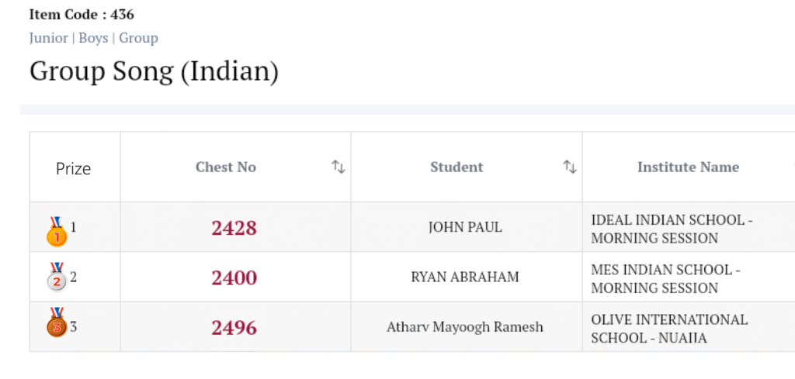The height and width of the screenshot is (379, 795).
Task: Click the Student column header
Action: [x=457, y=167]
